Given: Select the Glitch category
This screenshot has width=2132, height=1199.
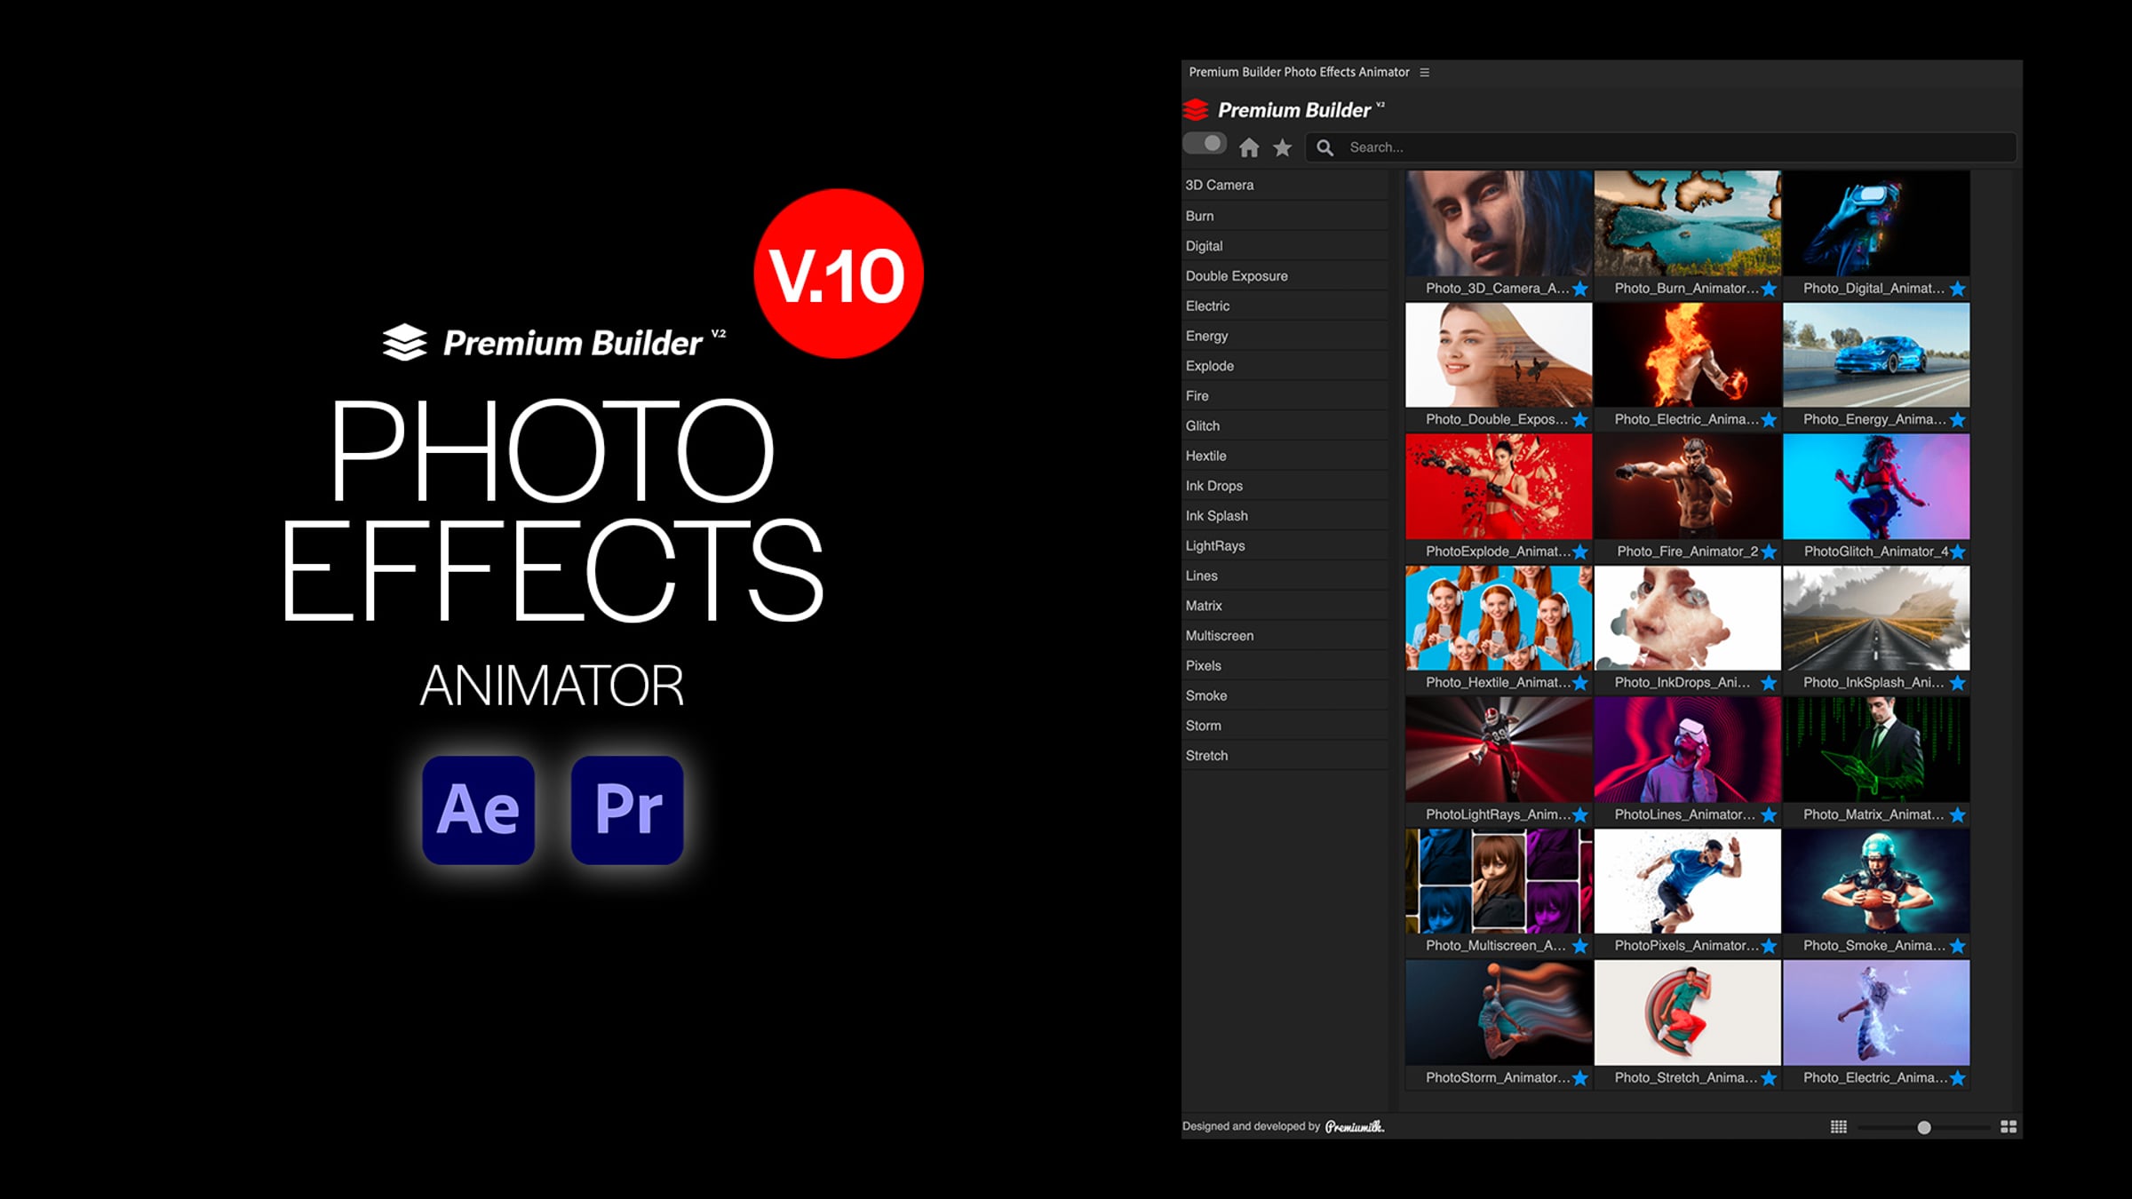Looking at the screenshot, I should click(x=1202, y=426).
